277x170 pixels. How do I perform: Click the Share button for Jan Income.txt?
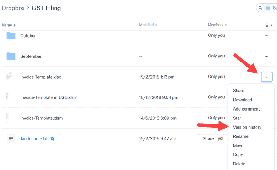coord(208,139)
